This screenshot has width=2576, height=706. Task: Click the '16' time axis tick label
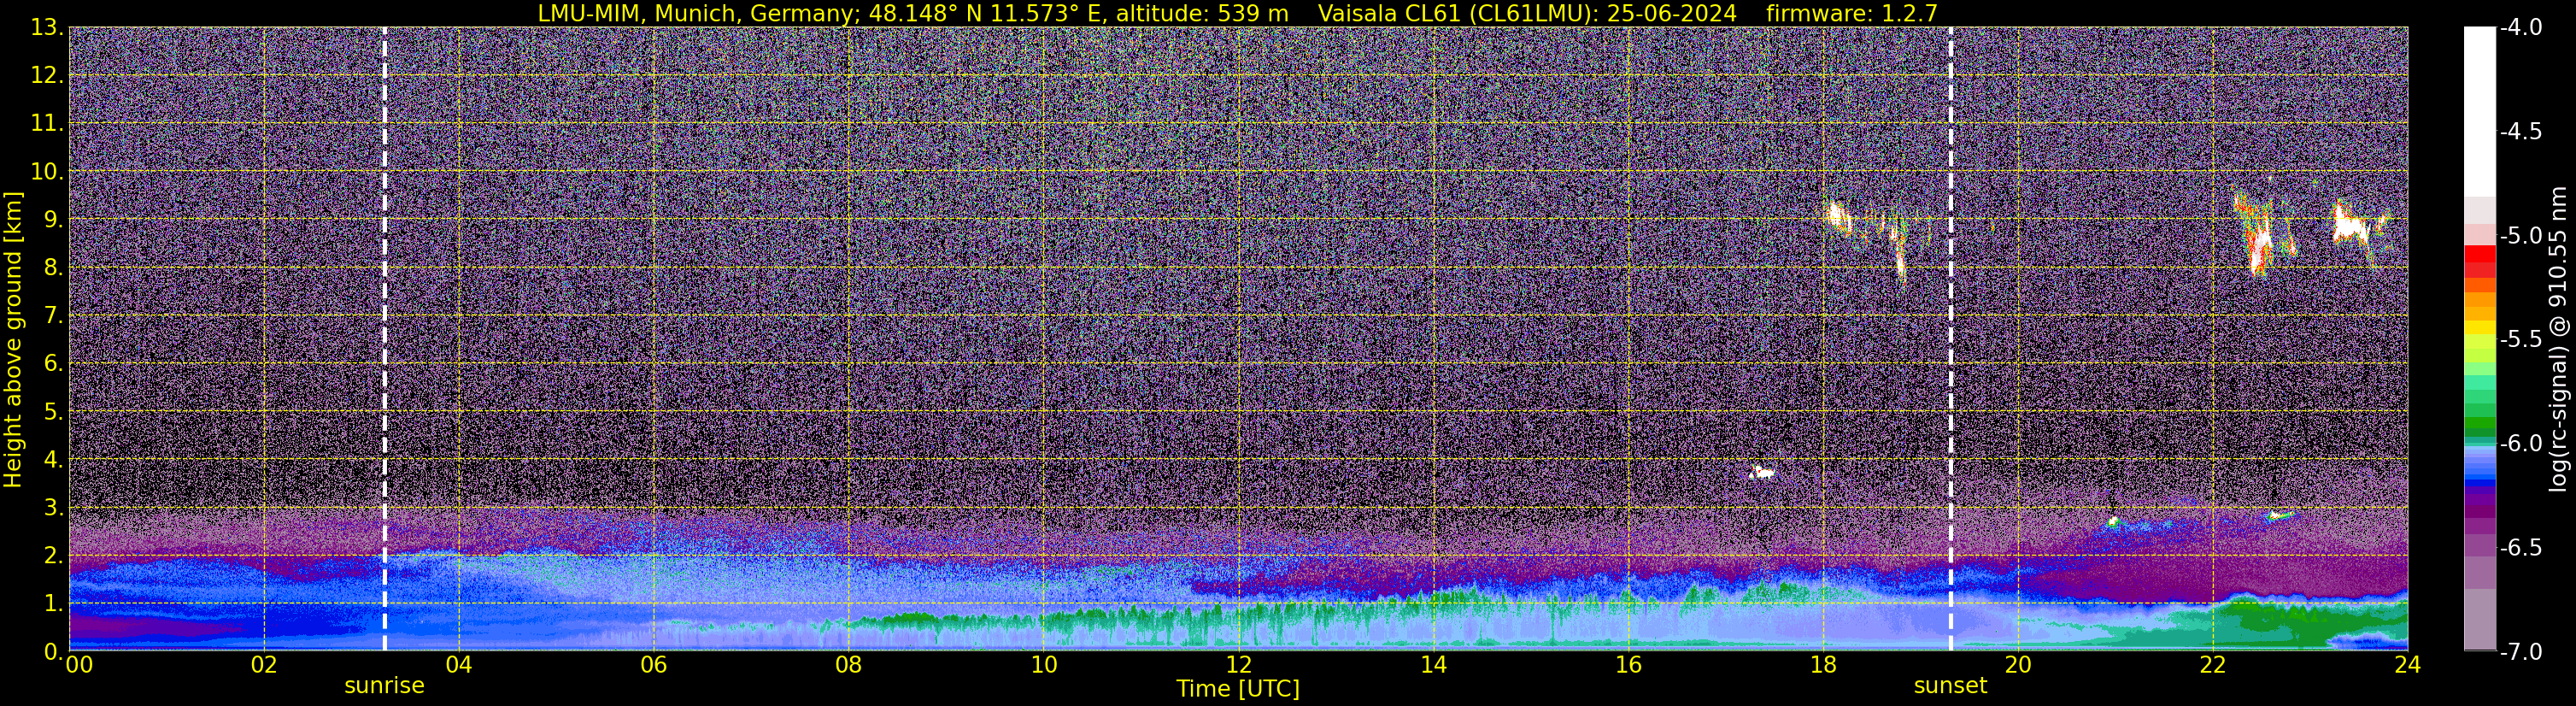[1628, 665]
